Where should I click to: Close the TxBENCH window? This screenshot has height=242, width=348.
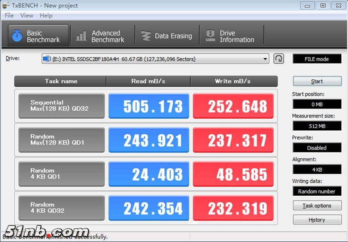pyautogui.click(x=339, y=5)
